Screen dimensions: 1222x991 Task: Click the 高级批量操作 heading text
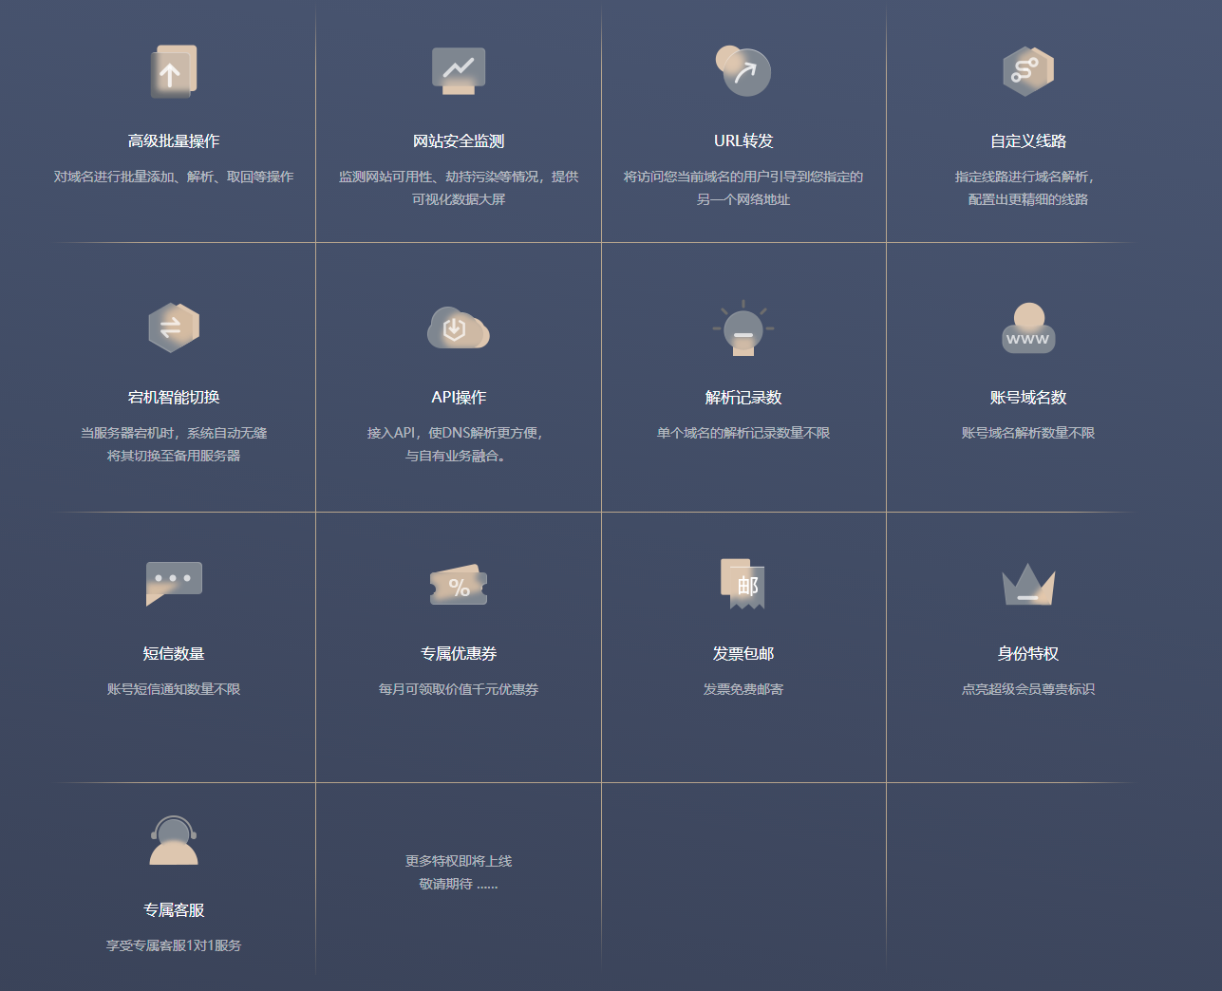[x=174, y=141]
